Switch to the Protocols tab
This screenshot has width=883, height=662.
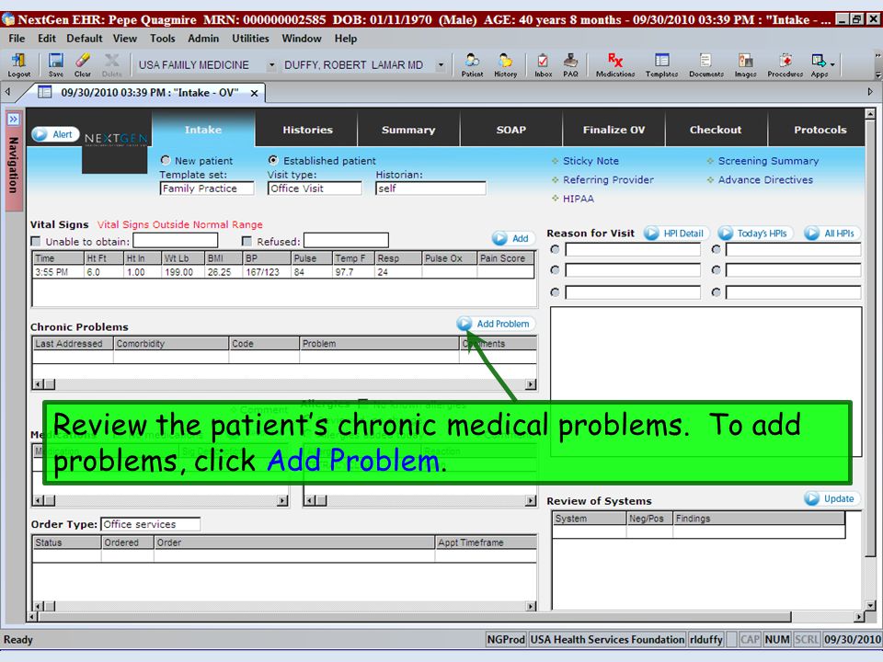[817, 130]
